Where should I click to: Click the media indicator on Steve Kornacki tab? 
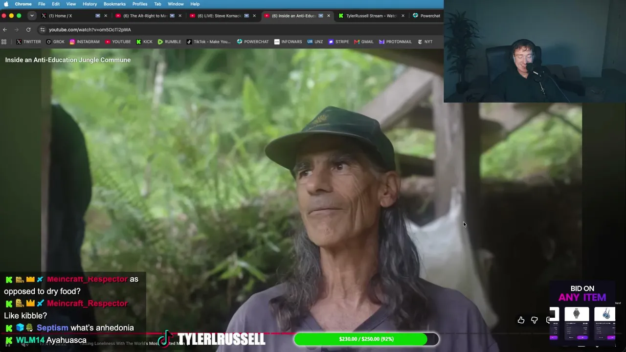pyautogui.click(x=246, y=16)
